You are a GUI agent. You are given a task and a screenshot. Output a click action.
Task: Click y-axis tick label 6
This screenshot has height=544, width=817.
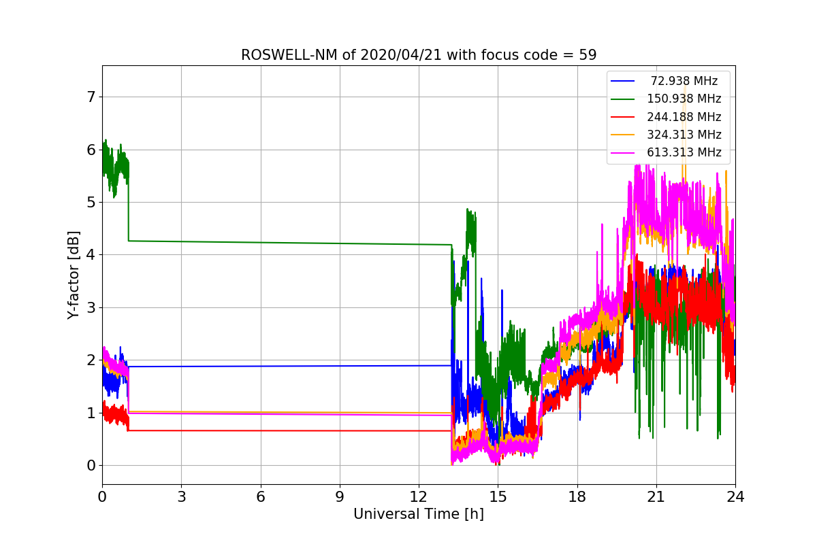(x=91, y=150)
